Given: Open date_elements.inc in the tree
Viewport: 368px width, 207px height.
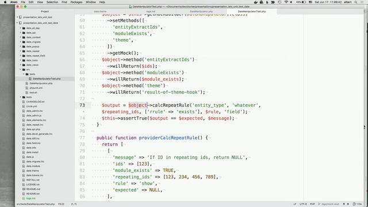Looking at the screenshot, I should tap(36, 120).
